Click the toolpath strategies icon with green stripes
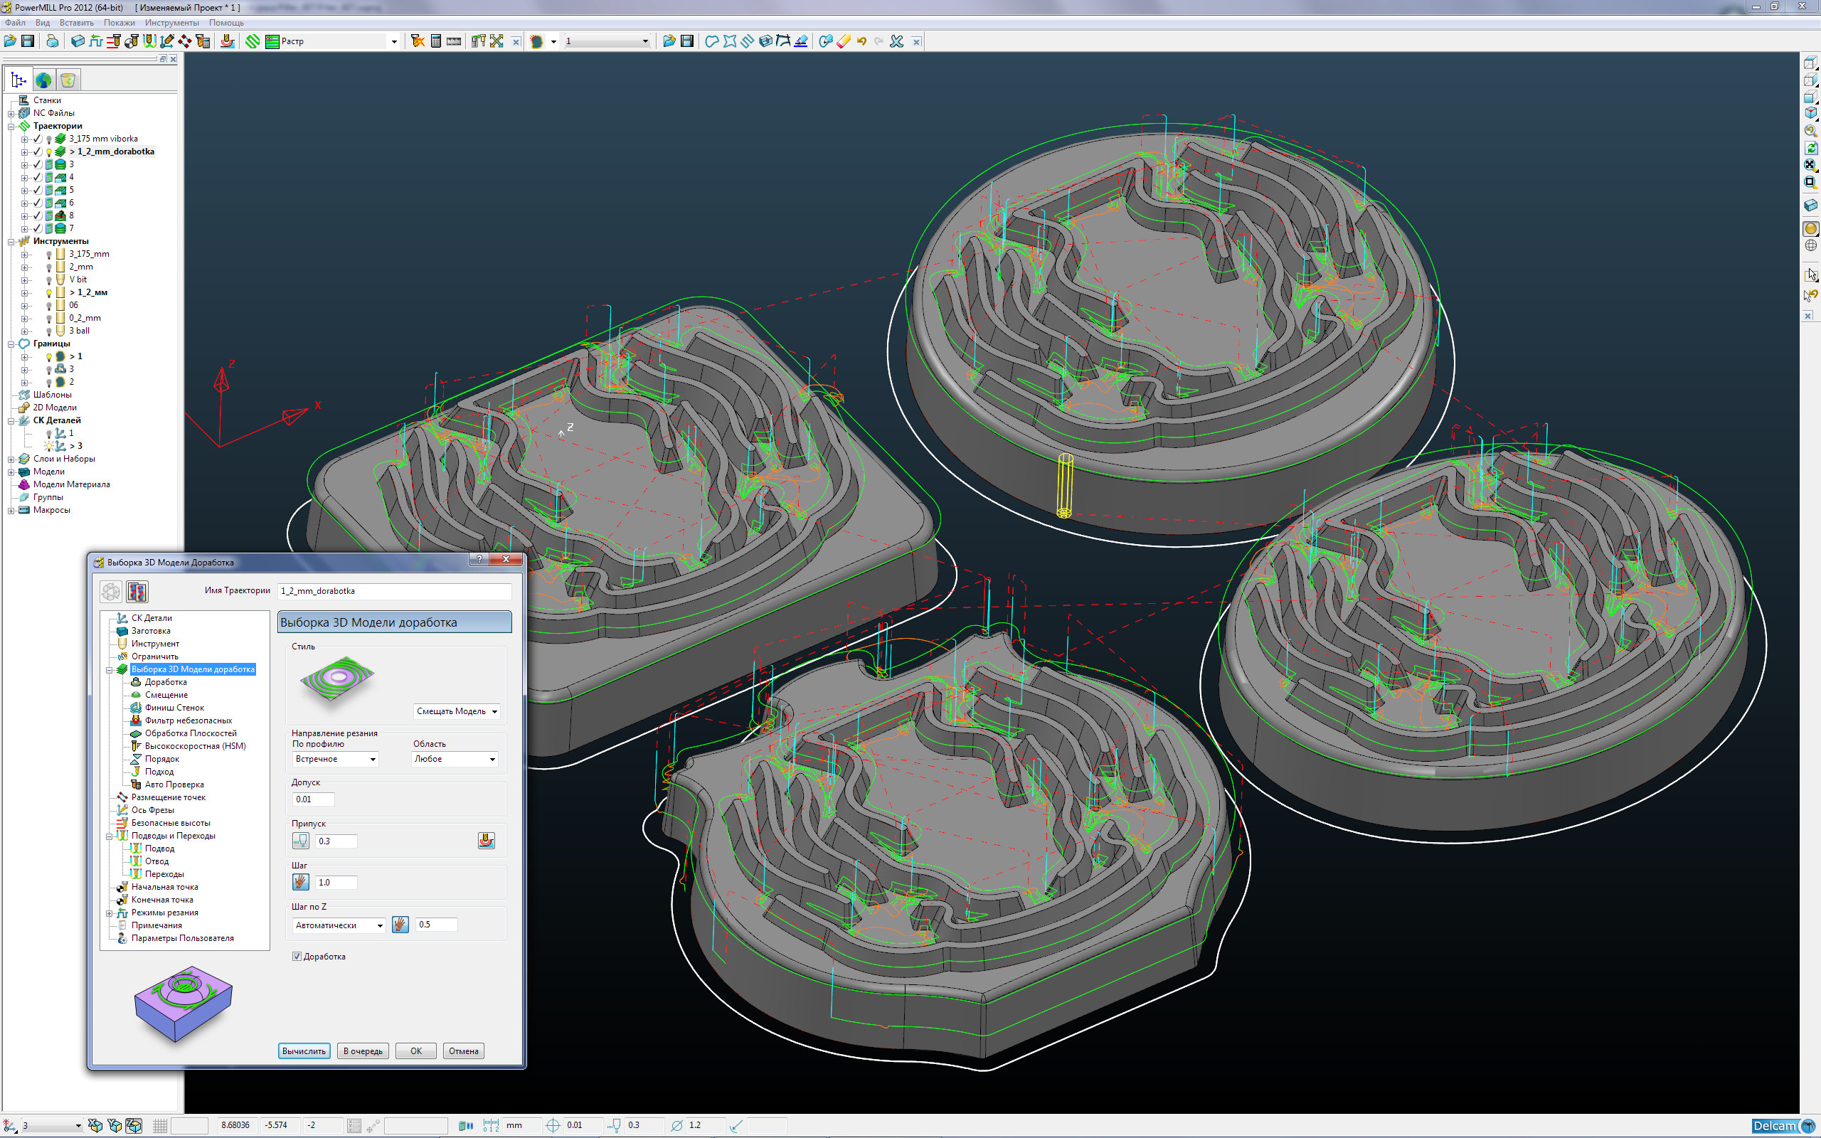Screen dimensions: 1821x1138 (253, 41)
